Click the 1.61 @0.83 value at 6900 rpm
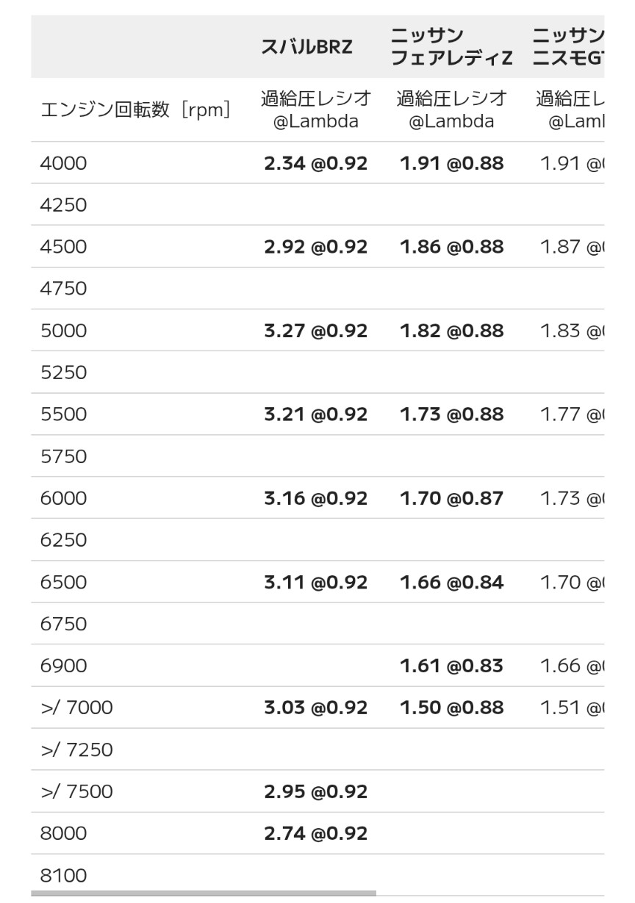Image resolution: width=635 pixels, height=903 pixels. pos(451,666)
